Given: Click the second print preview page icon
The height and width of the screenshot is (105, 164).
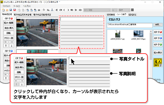Looking at the screenshot, I should pos(31,10).
